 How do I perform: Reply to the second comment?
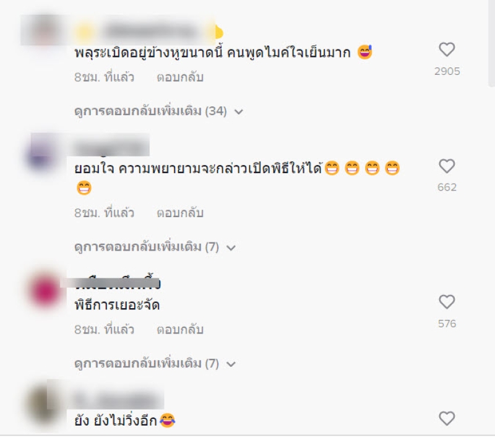pos(180,213)
